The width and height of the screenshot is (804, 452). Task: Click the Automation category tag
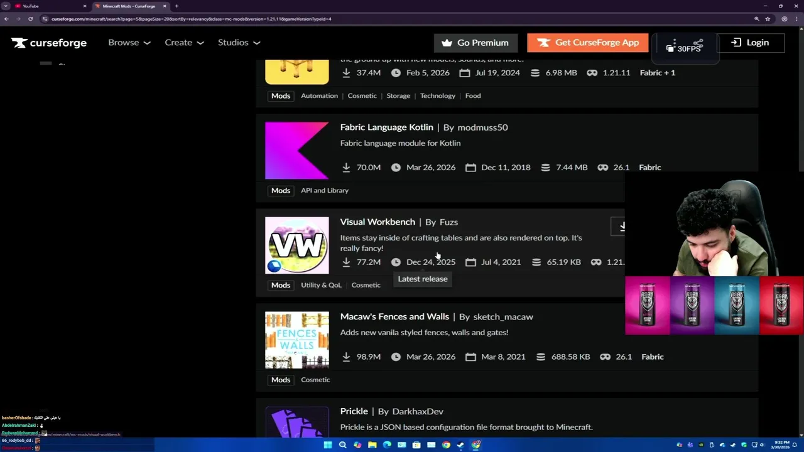[319, 95]
